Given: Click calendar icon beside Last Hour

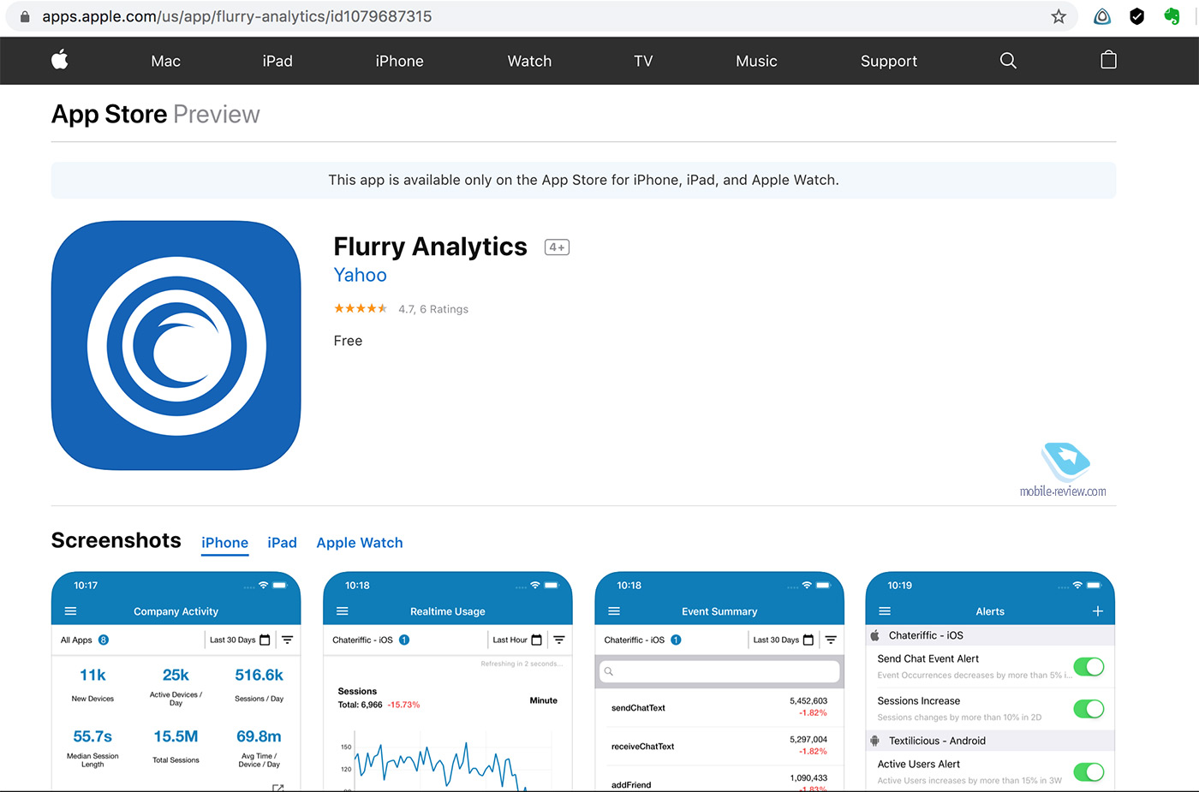Looking at the screenshot, I should tap(536, 640).
